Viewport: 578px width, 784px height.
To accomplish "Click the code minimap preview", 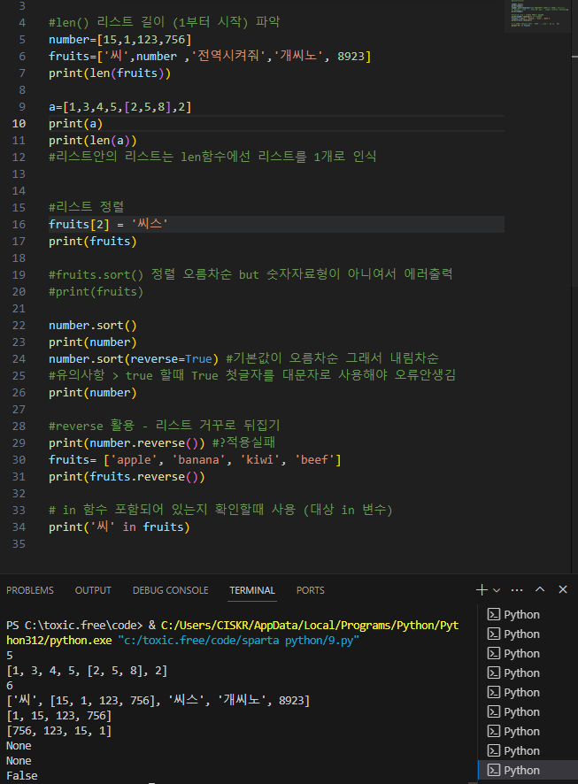I will coord(538,16).
